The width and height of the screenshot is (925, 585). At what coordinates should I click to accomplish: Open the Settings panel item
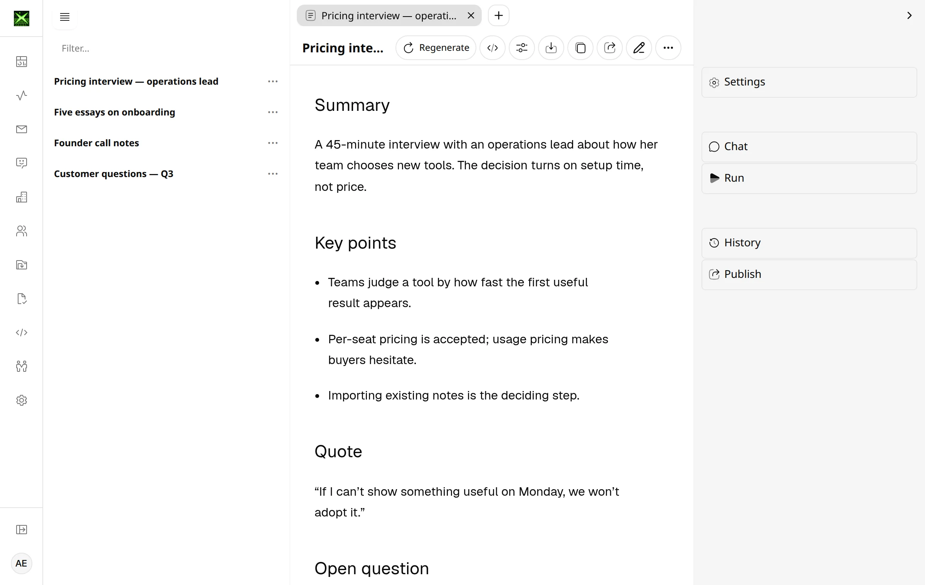(809, 82)
